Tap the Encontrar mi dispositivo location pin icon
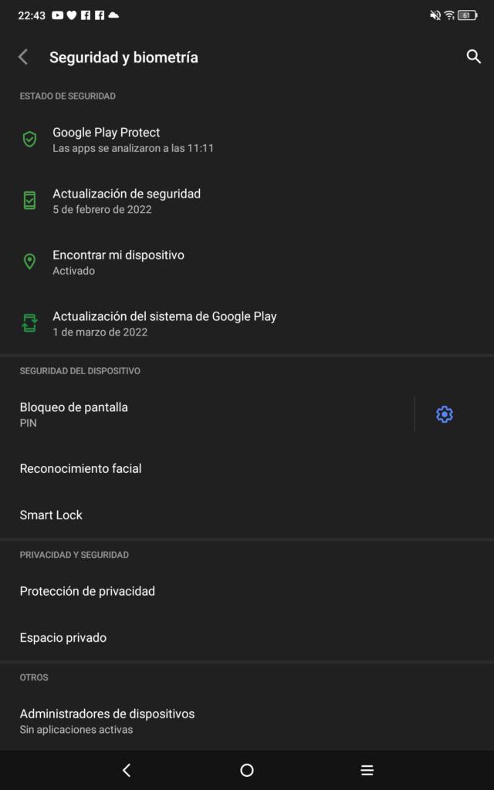This screenshot has width=494, height=790. pyautogui.click(x=29, y=262)
